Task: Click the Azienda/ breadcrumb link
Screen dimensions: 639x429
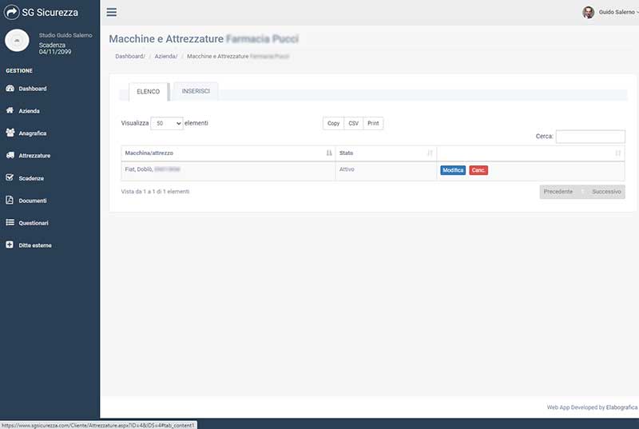Action: (166, 56)
